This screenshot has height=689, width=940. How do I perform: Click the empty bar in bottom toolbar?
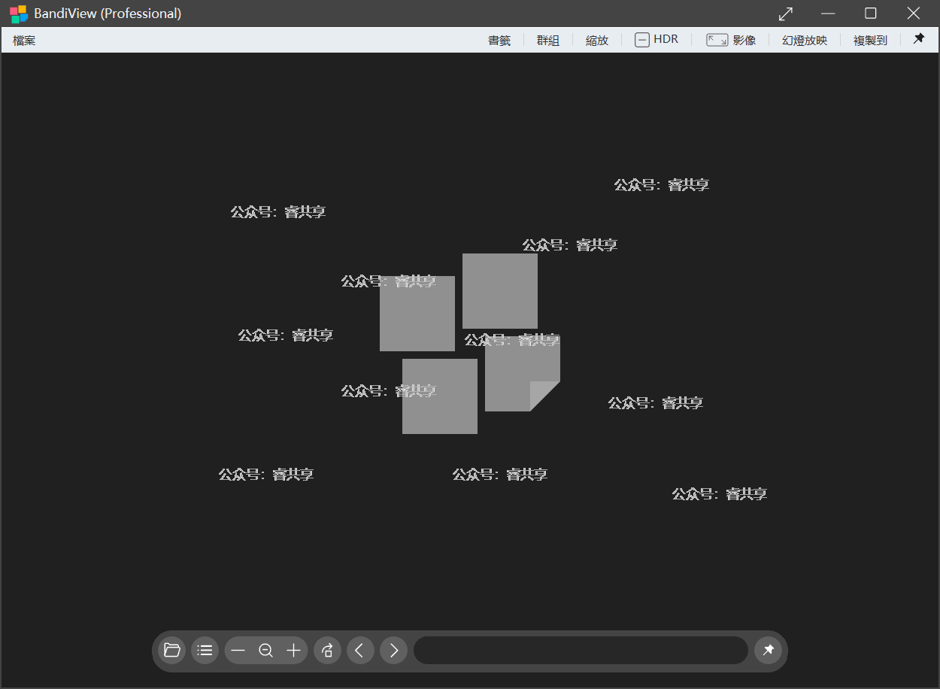[581, 651]
